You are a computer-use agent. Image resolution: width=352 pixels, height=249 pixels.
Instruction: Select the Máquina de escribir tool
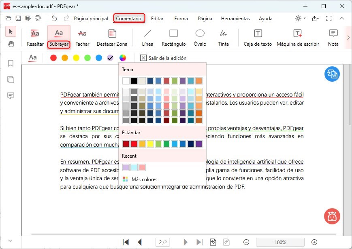point(298,37)
